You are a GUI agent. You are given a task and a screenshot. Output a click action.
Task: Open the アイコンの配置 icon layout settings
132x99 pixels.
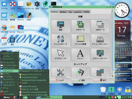[80, 40]
